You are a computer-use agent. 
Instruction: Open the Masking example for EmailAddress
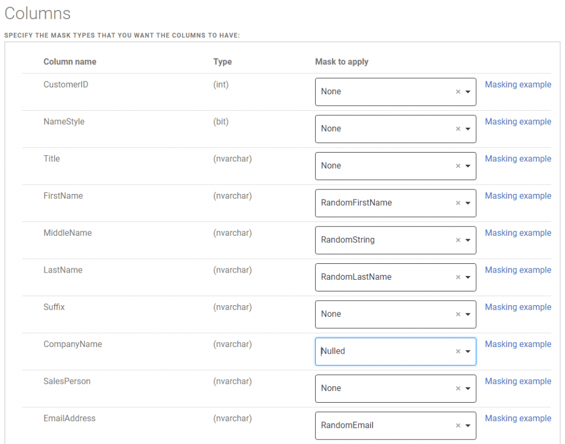tap(518, 418)
